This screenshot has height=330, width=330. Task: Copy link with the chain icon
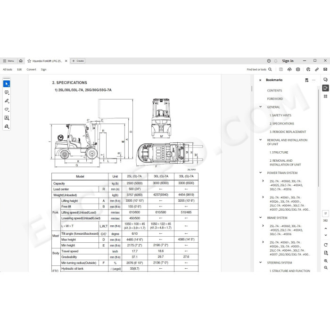click(x=317, y=69)
